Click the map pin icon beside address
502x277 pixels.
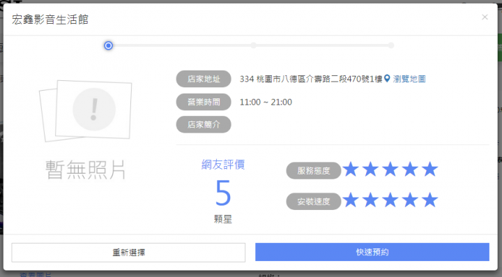[387, 78]
